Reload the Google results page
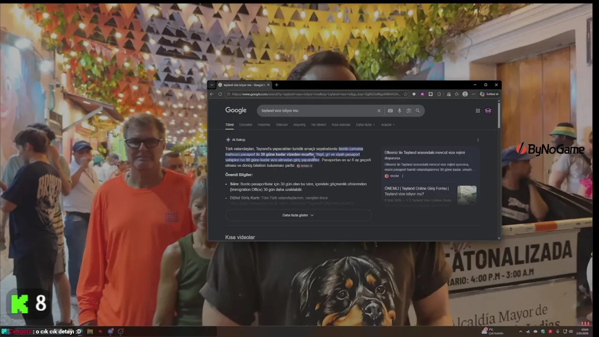Viewport: 599px width, 337px height. 220,94
